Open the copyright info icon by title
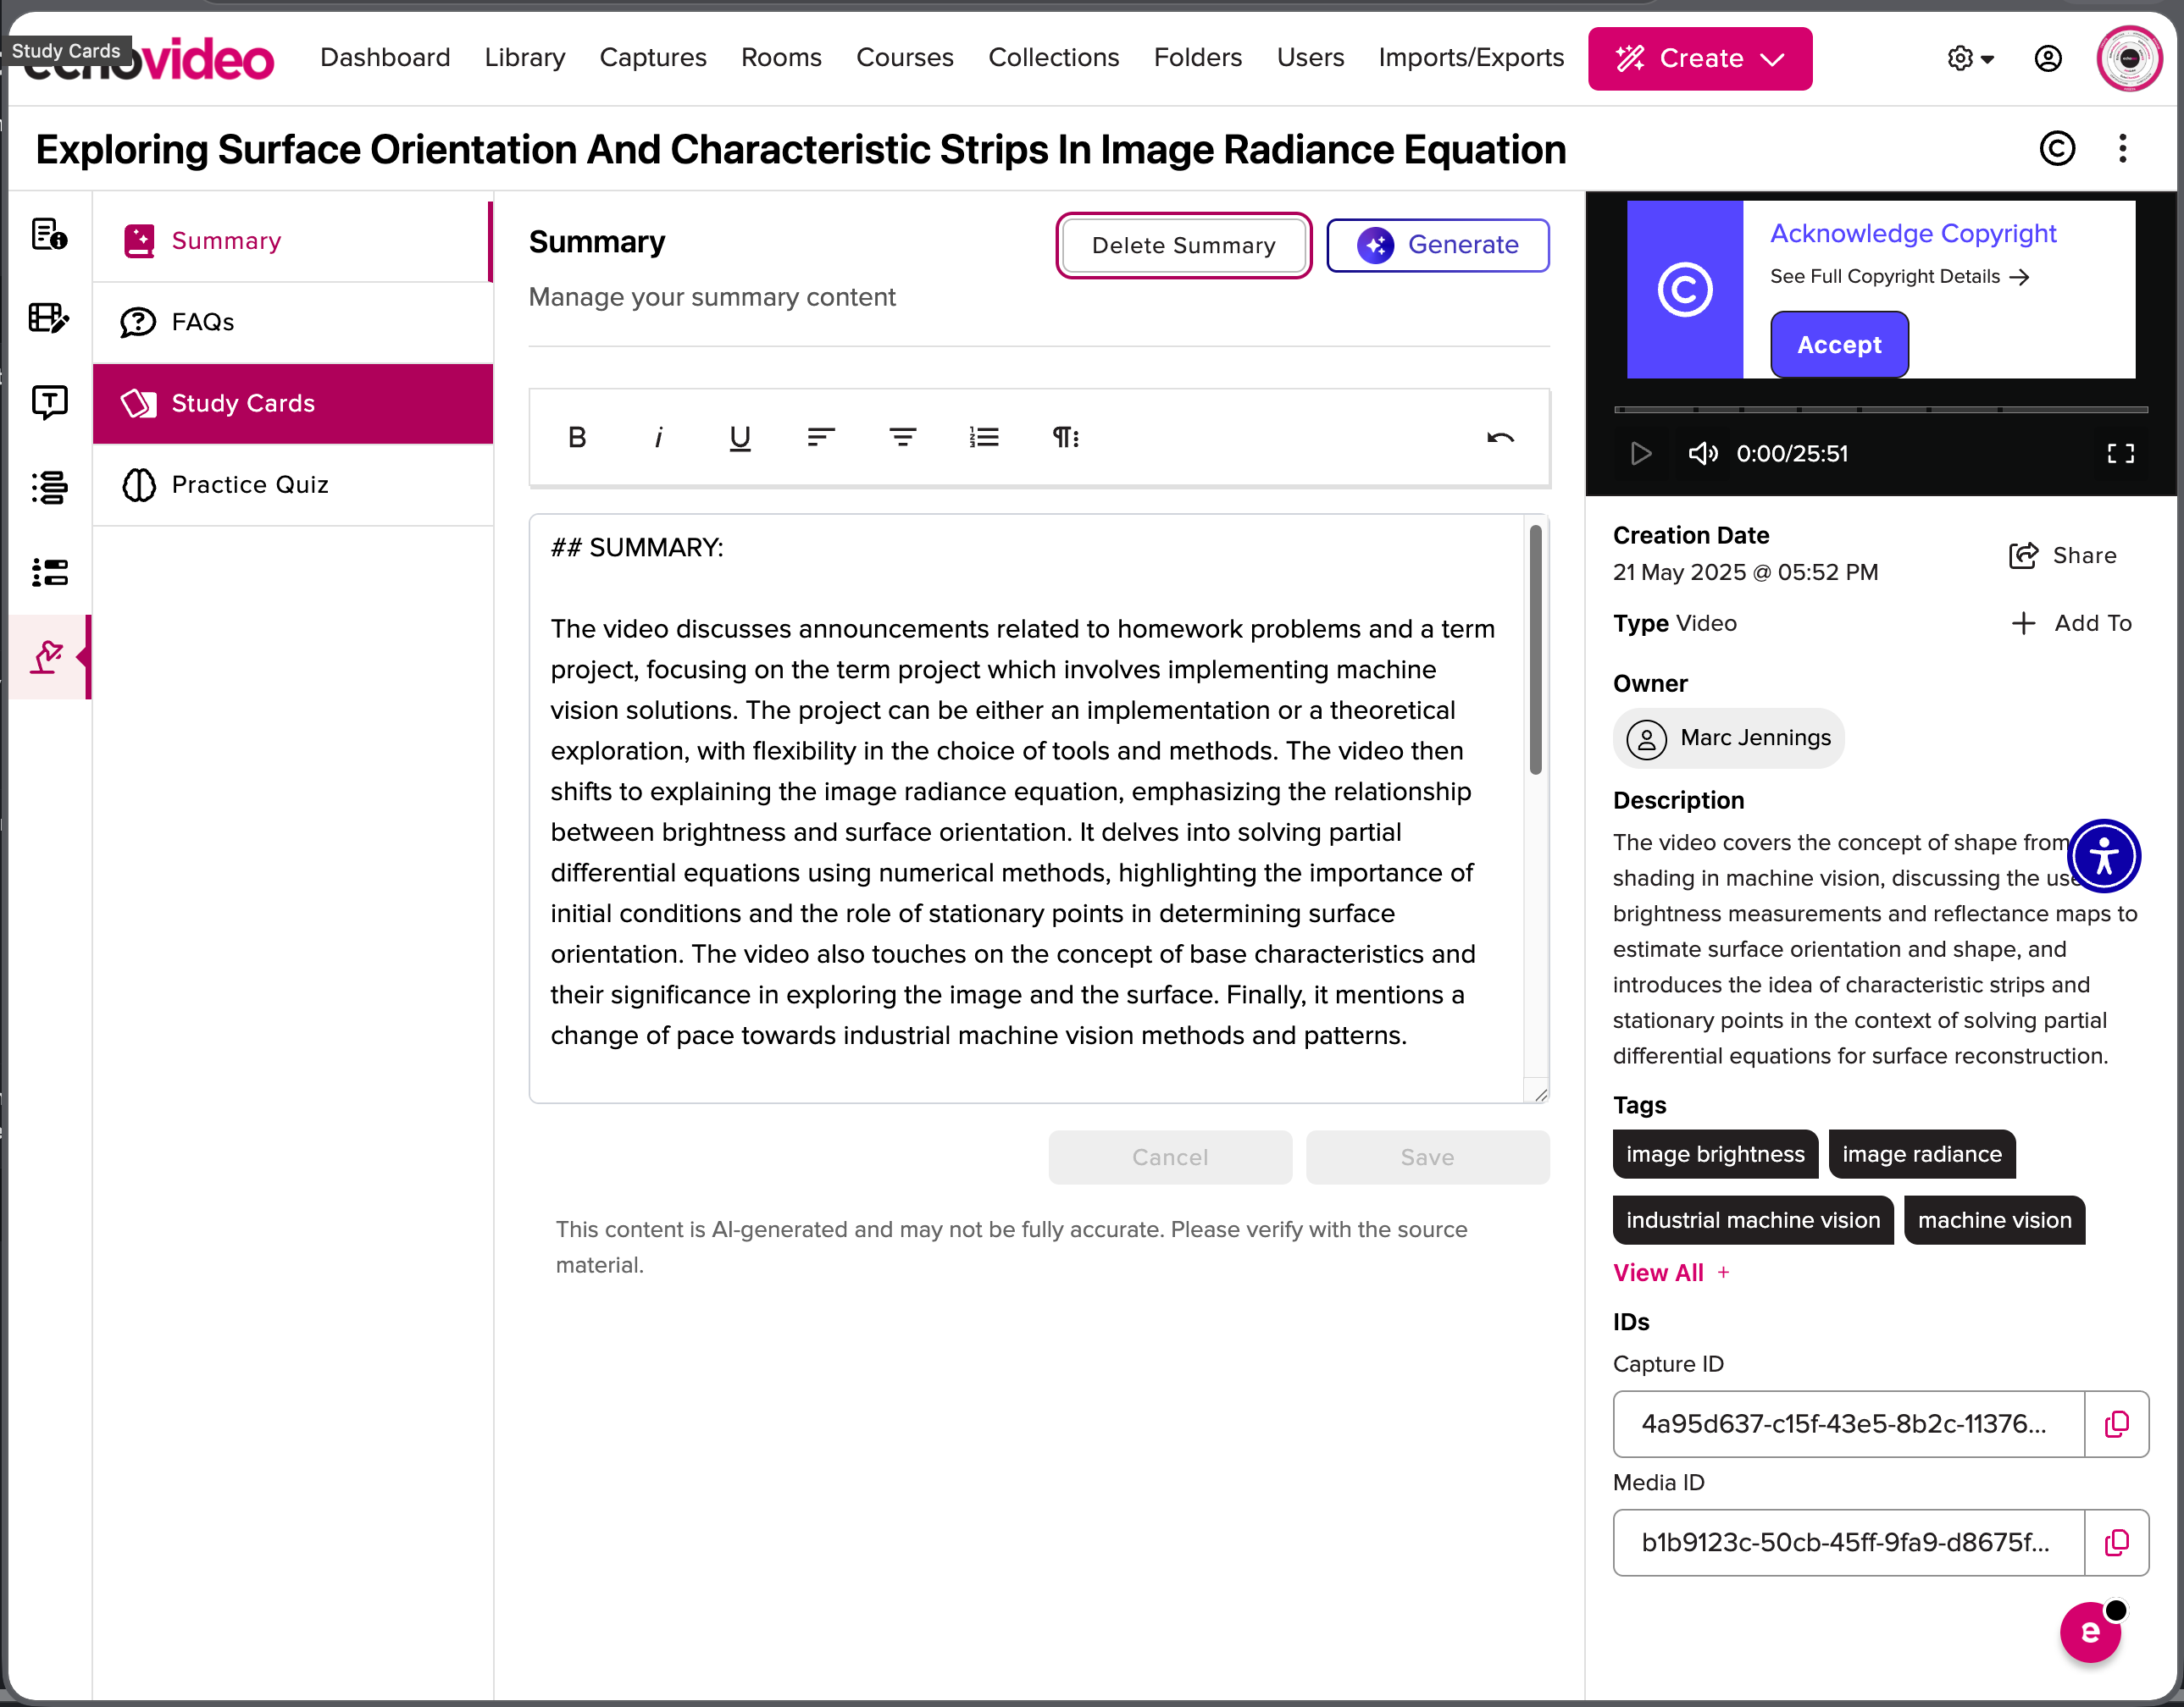 2057,149
